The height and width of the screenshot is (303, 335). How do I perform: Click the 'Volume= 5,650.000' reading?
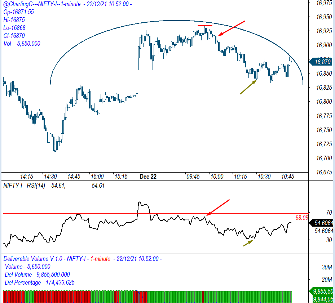[x=27, y=267]
